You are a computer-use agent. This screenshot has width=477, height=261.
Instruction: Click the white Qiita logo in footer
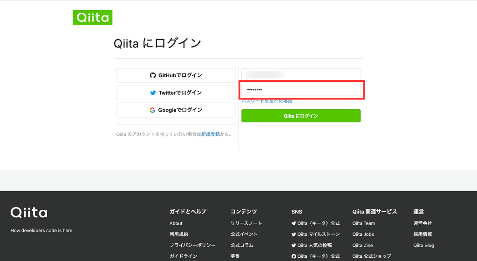[29, 213]
